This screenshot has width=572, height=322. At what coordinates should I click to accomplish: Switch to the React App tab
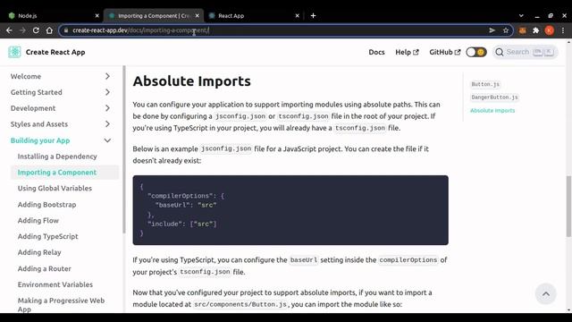pyautogui.click(x=254, y=16)
